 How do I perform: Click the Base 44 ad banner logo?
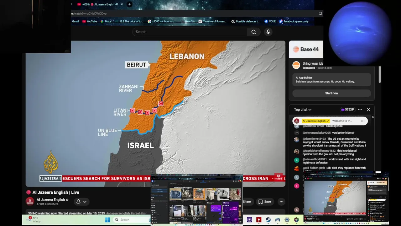point(306,49)
